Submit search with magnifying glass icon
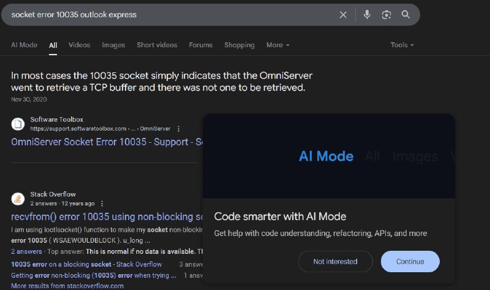Viewport: 490px width, 290px height. [405, 14]
